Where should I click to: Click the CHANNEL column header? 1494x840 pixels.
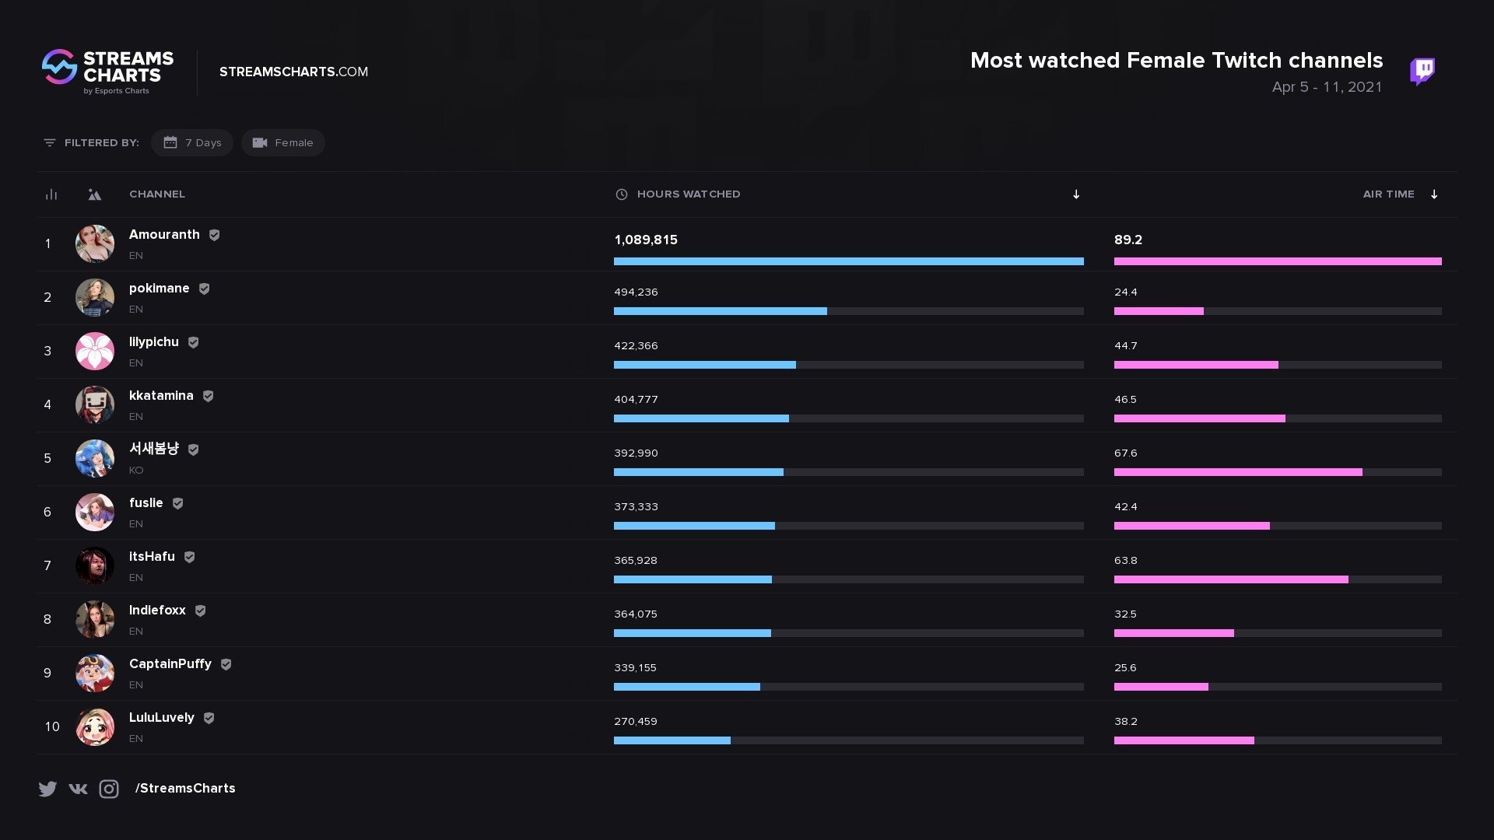[157, 194]
